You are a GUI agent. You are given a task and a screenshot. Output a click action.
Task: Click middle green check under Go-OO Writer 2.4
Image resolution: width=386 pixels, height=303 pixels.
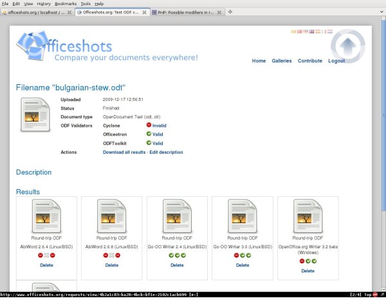coord(178,255)
